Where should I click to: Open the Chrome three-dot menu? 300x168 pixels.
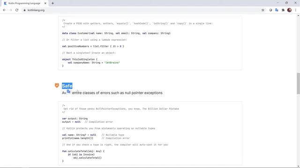coord(296,10)
